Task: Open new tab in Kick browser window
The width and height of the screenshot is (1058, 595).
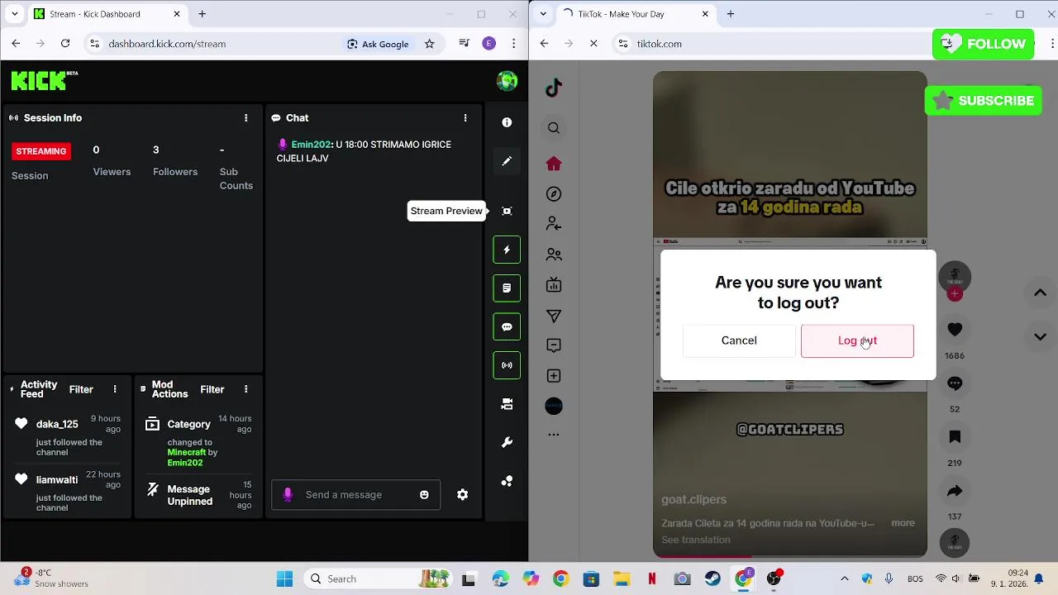Action: pyautogui.click(x=202, y=14)
